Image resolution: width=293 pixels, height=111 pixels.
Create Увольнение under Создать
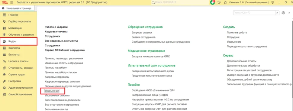tap(234, 42)
